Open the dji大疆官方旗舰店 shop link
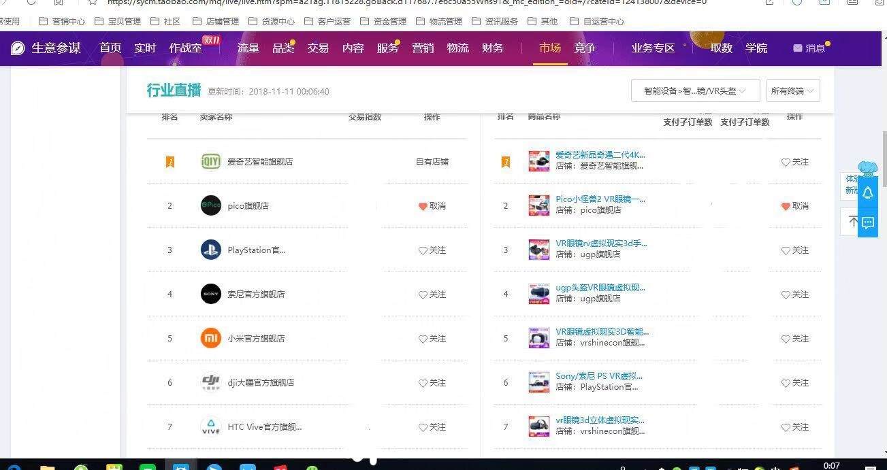The height and width of the screenshot is (470, 887). (261, 382)
